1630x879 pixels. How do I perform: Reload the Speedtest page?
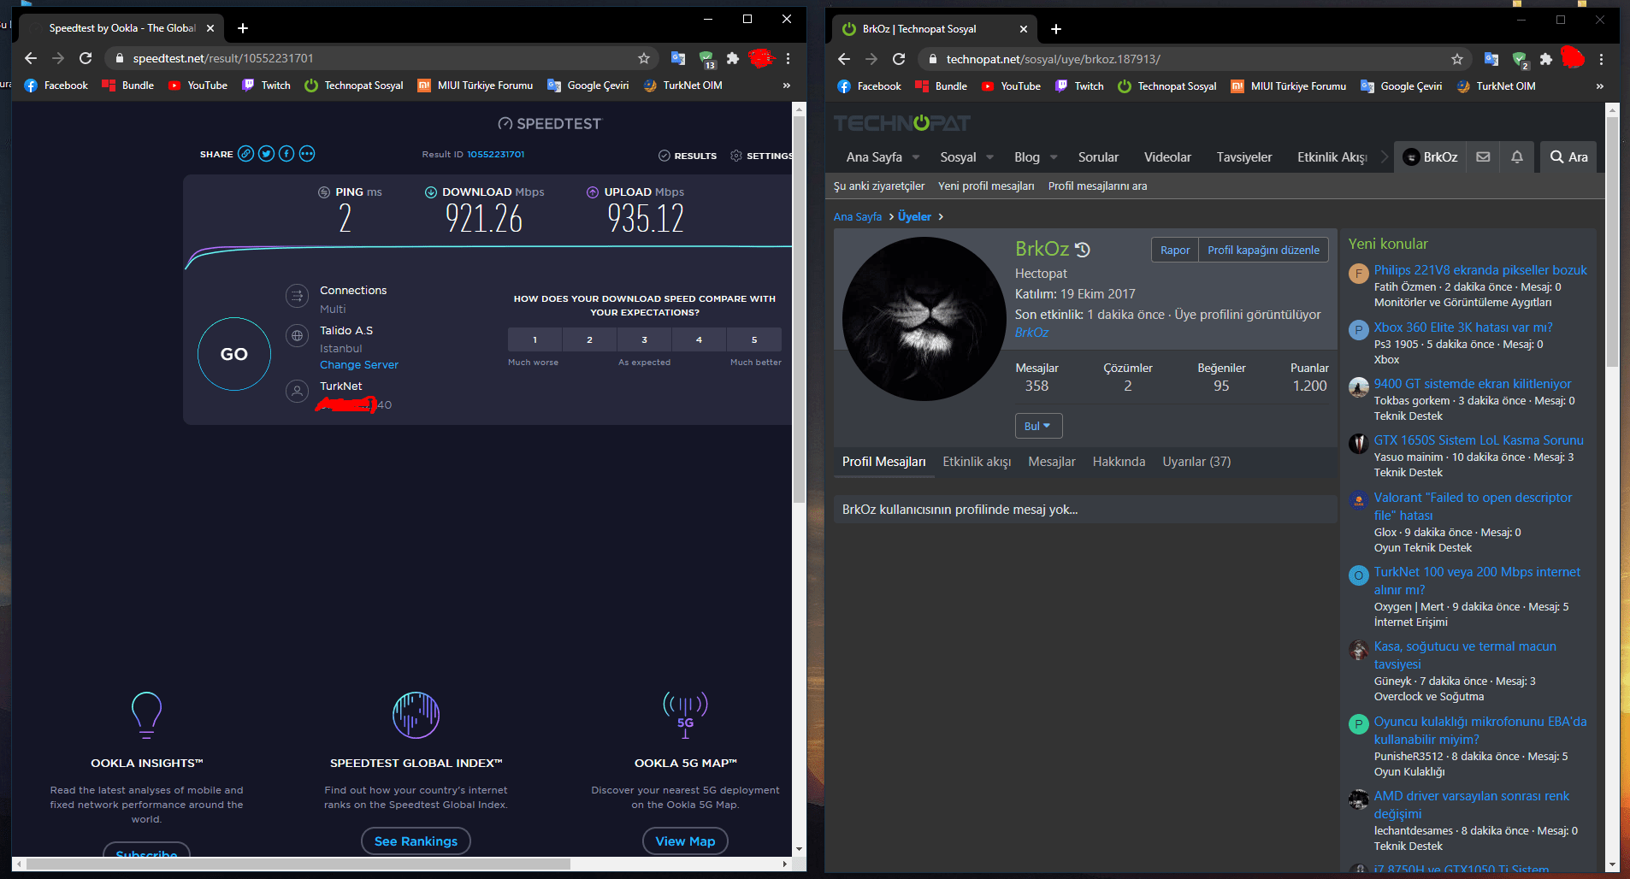(x=86, y=58)
